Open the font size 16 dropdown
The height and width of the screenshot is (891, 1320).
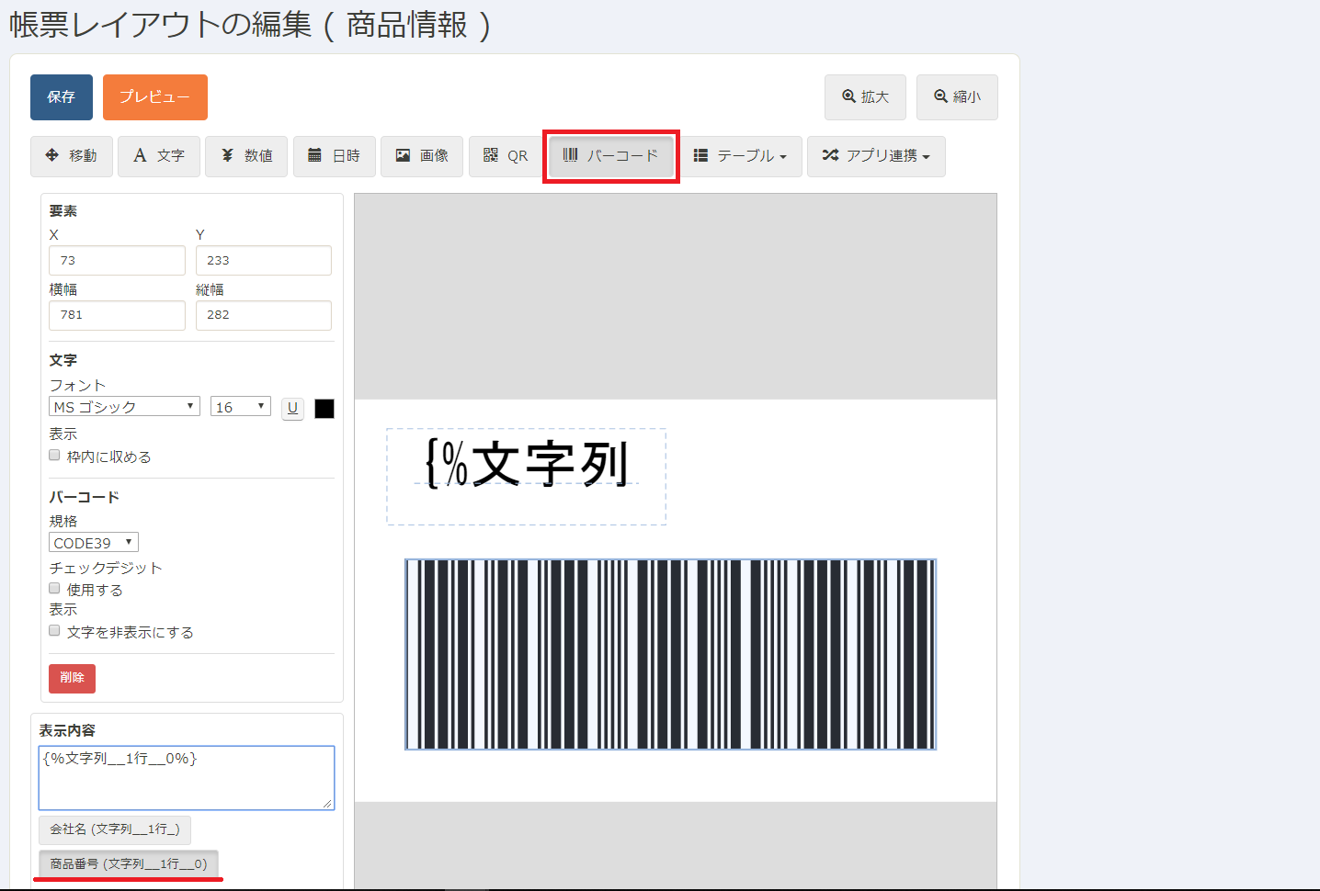(241, 407)
